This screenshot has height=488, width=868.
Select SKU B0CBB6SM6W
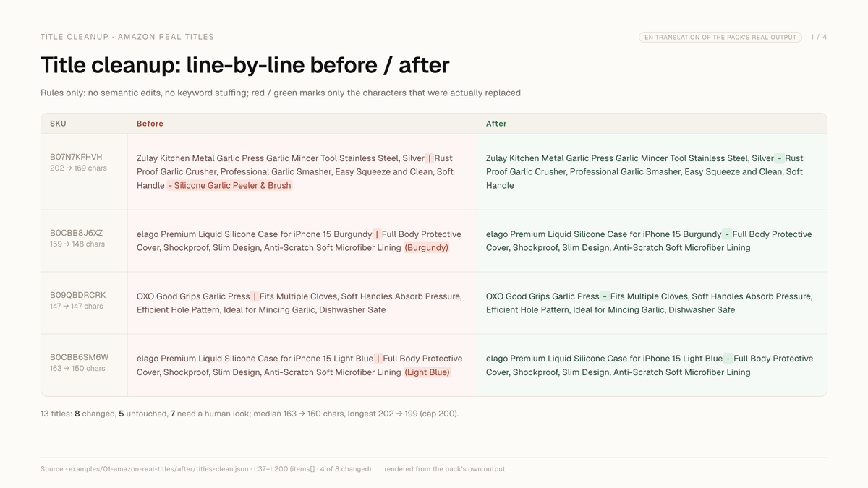79,357
